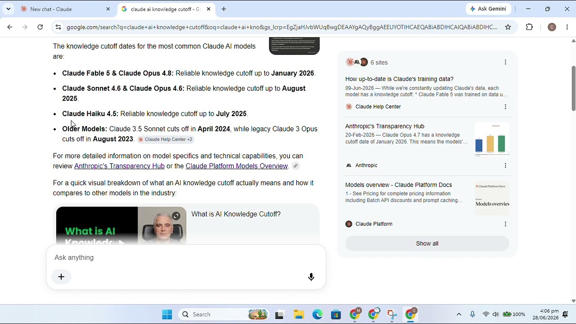This screenshot has height=324, width=576.
Task: Click the page vertical scrollbar thumb
Action: [x=573, y=88]
